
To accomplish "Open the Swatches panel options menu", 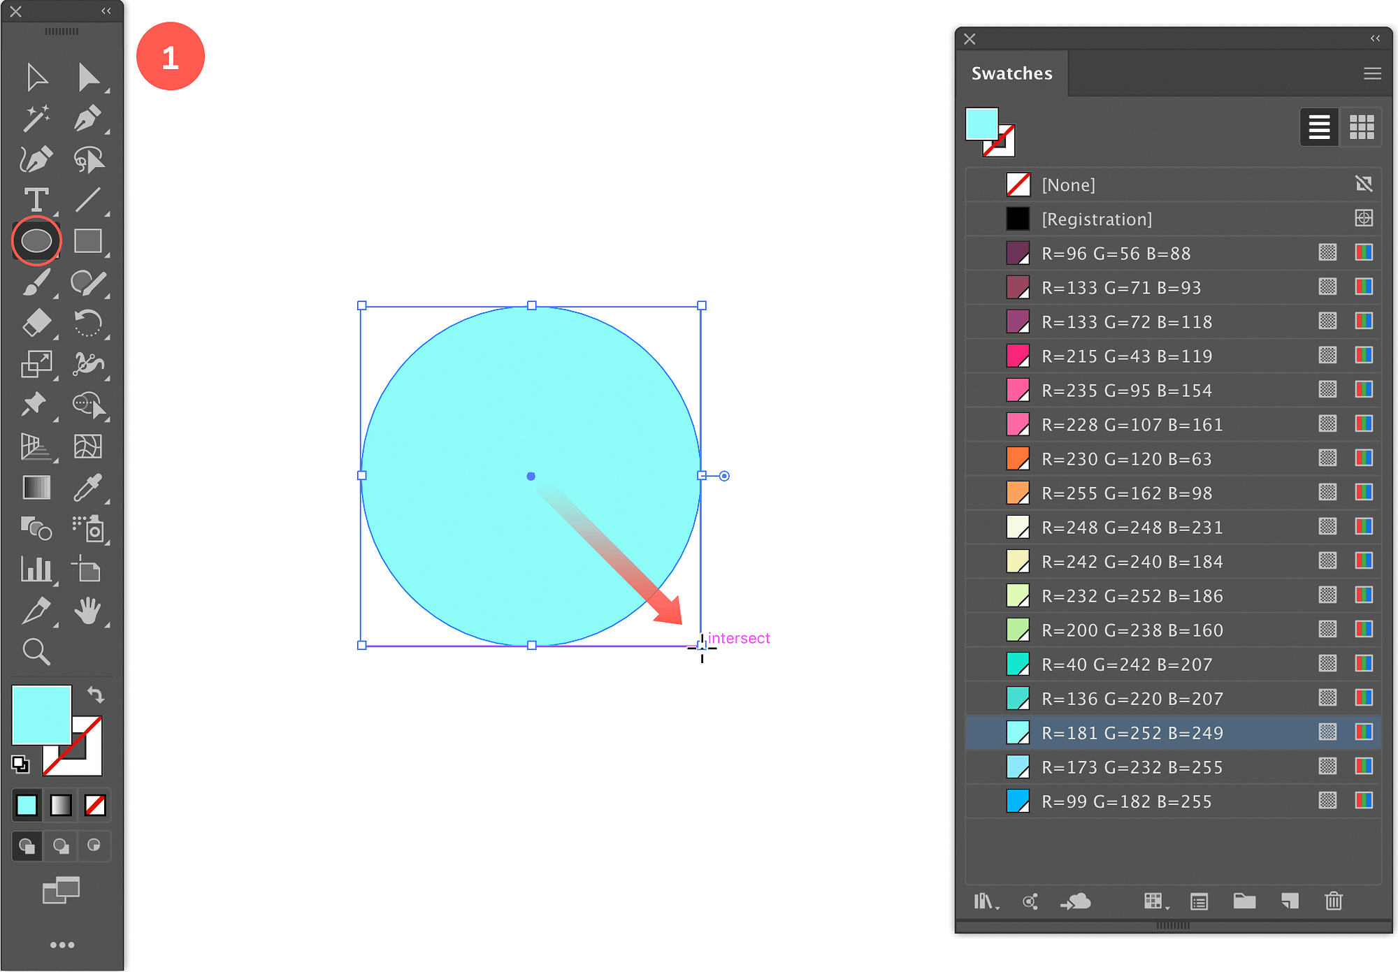I will (x=1370, y=73).
